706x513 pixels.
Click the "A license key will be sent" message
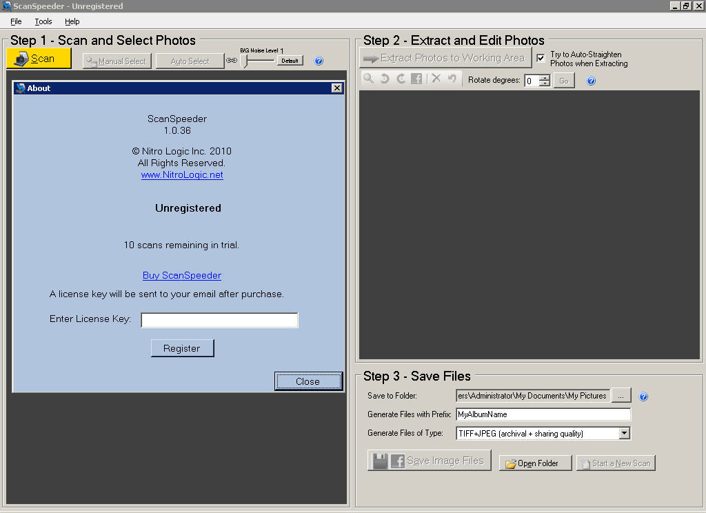[167, 294]
